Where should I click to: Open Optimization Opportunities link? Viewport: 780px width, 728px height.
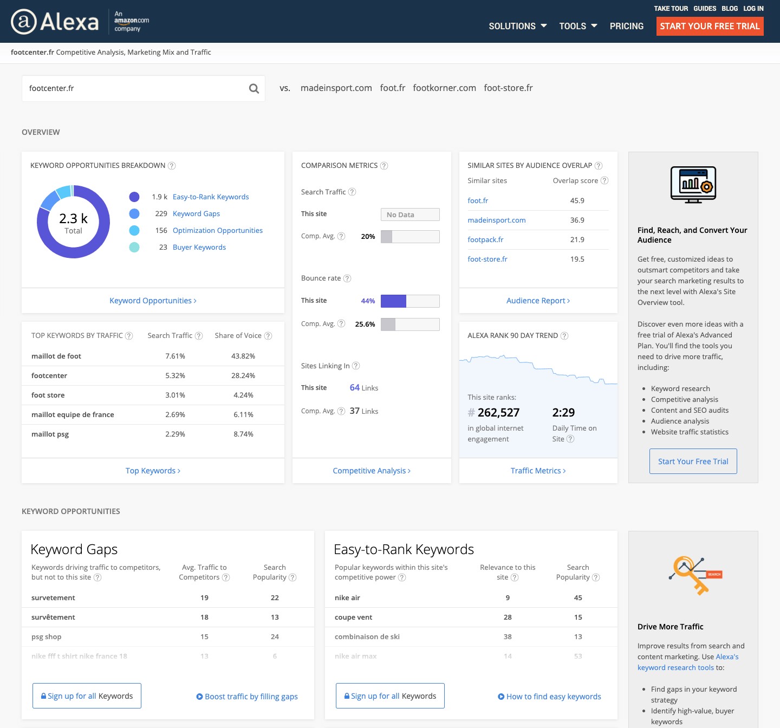click(x=218, y=231)
